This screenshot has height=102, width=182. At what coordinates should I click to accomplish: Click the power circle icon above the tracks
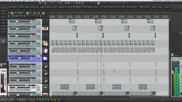[35, 13]
